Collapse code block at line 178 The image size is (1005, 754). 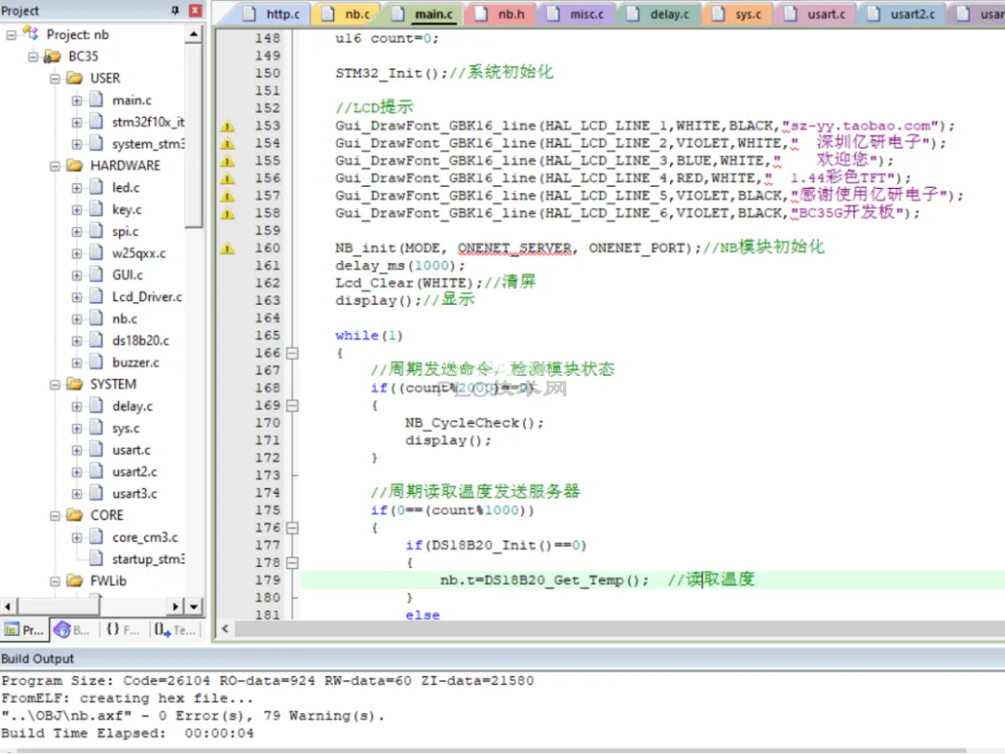pos(292,562)
